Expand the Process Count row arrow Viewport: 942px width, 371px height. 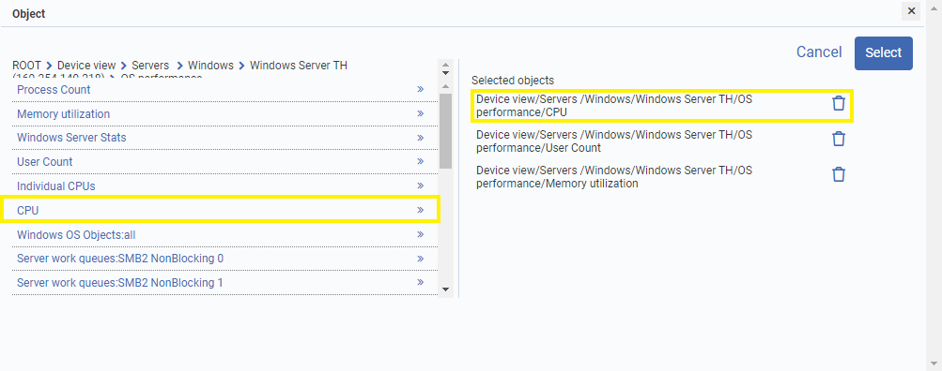(421, 89)
